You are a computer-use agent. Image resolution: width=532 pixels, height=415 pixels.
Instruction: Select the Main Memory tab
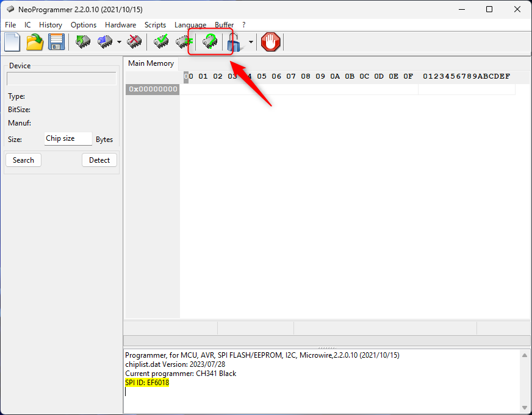click(x=151, y=63)
